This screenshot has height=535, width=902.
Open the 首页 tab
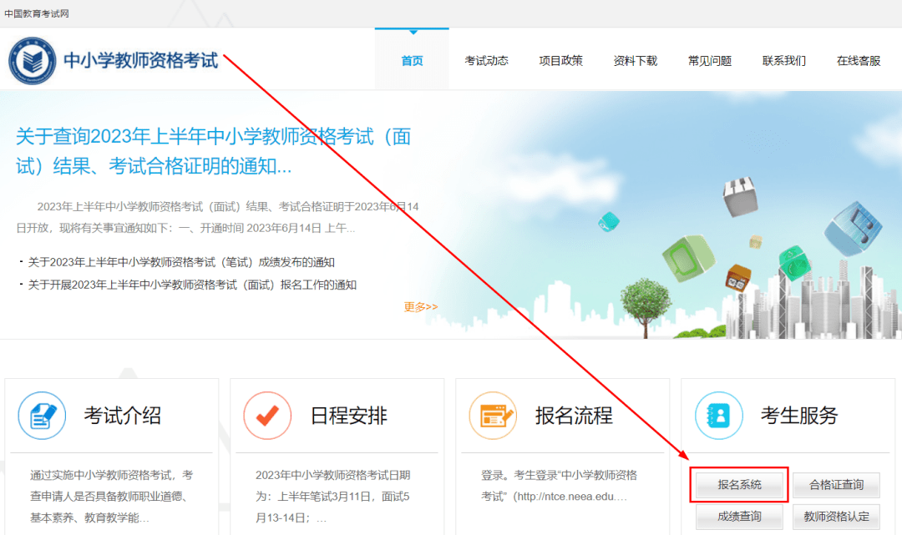click(412, 61)
